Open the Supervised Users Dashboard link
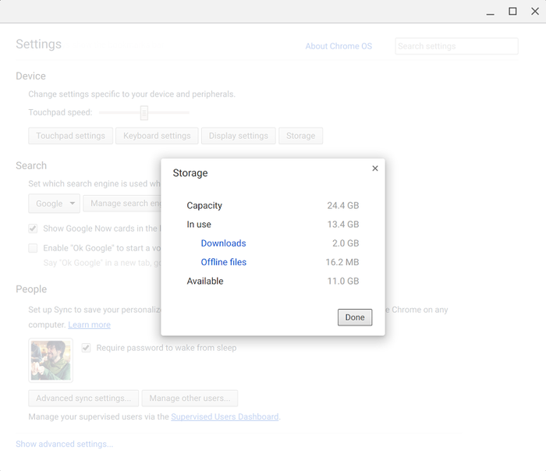Viewport: 546px width, 471px height. [x=225, y=416]
